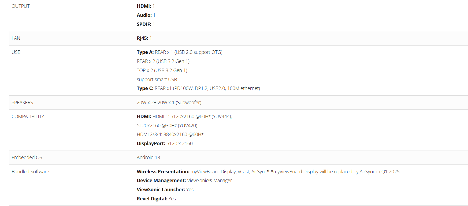Click the USB row label
The image size is (468, 206).
(16, 52)
